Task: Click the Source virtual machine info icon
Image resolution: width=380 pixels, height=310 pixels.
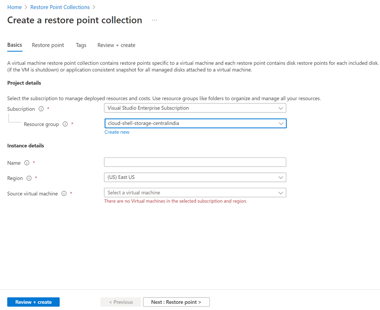Action: 64,194
